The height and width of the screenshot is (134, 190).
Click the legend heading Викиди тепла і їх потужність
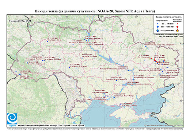[168, 17]
